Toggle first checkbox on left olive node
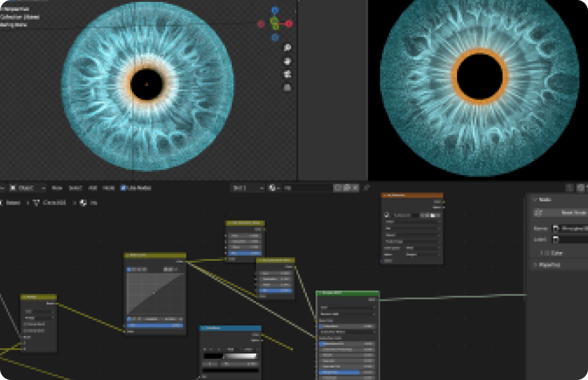Image resolution: width=588 pixels, height=380 pixels. pos(25,324)
